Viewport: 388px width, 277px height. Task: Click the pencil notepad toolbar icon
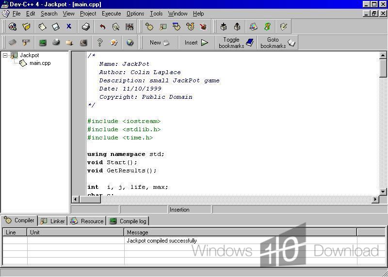coord(283,27)
